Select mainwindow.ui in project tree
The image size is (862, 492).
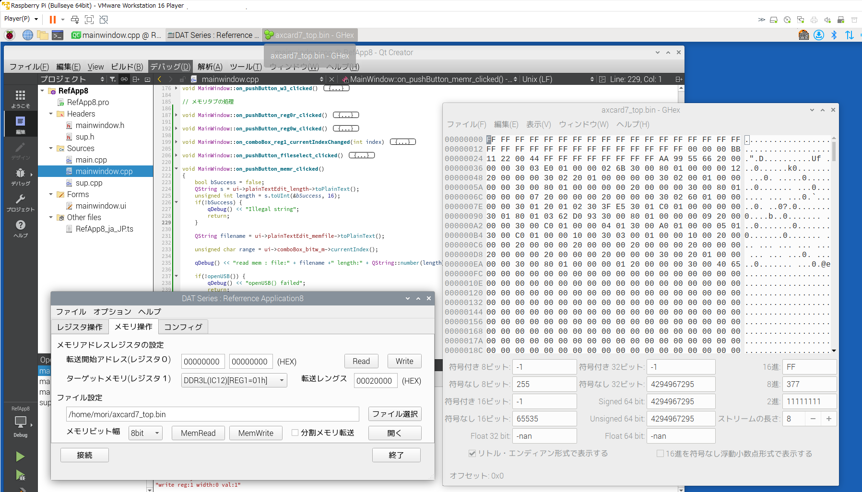[x=101, y=206]
